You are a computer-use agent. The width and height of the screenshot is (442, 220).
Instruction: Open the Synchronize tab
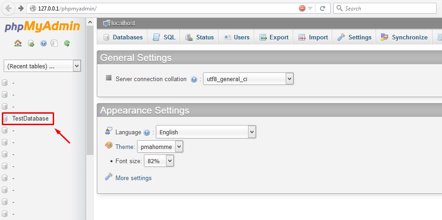404,38
